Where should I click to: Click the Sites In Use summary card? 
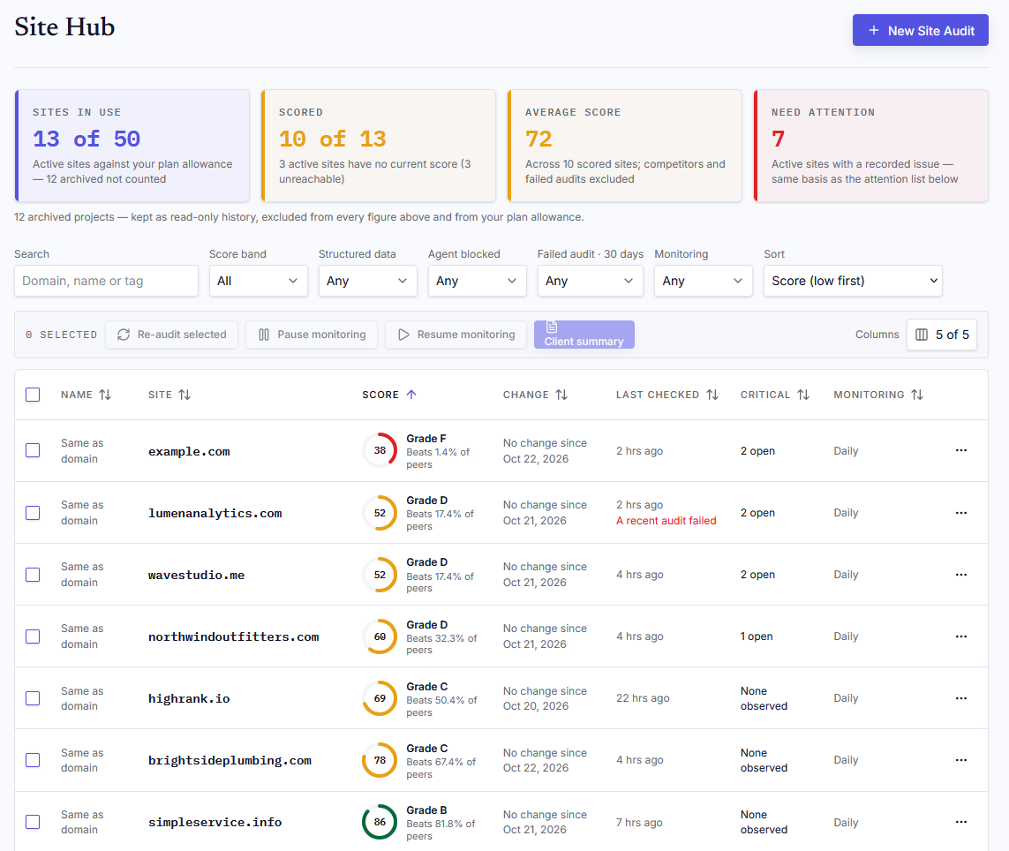pos(132,146)
